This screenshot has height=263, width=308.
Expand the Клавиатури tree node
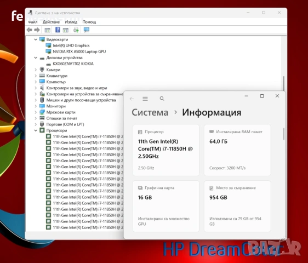tap(36, 76)
